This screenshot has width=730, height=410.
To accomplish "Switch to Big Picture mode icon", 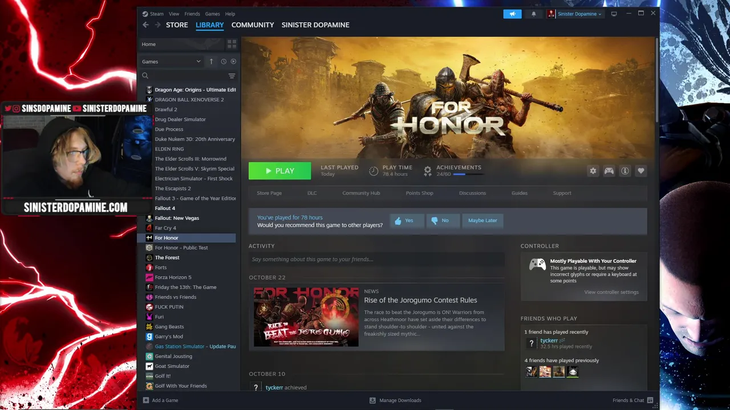I will coord(614,14).
